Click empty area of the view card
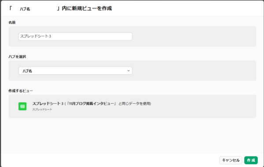 coord(202,106)
